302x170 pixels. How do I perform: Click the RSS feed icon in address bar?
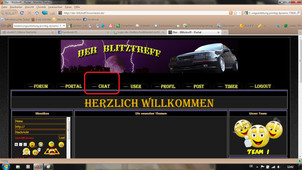click(231, 13)
